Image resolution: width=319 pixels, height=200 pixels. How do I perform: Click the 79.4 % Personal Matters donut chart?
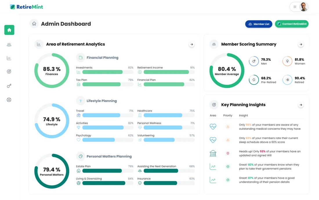(x=52, y=171)
